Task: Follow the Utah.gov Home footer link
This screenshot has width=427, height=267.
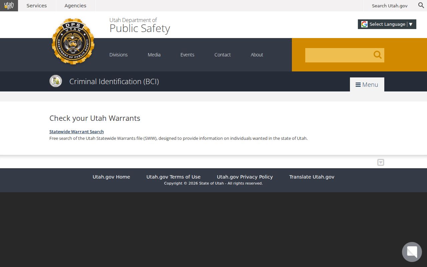Action: coord(111,177)
